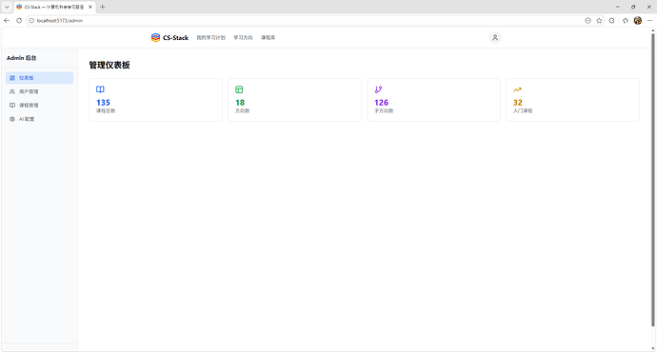The width and height of the screenshot is (657, 352).
Task: Select 仪表板 in the admin sidebar
Action: [x=39, y=78]
